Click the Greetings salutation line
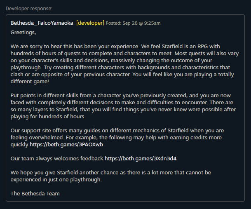The width and height of the screenshot is (251, 209). click(23, 33)
